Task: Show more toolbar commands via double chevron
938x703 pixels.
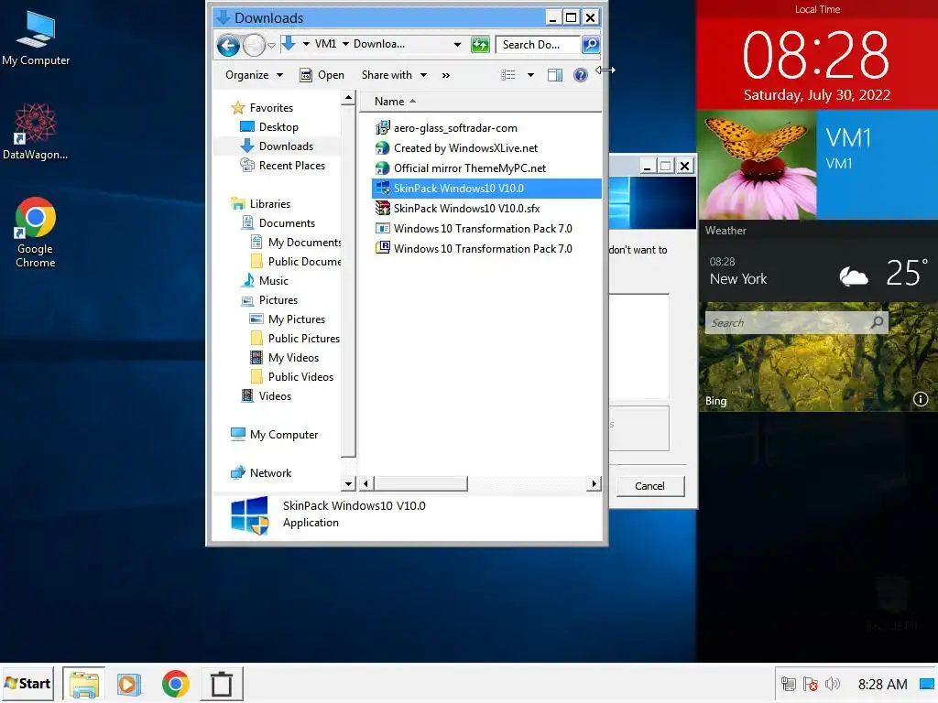Action: (x=446, y=75)
